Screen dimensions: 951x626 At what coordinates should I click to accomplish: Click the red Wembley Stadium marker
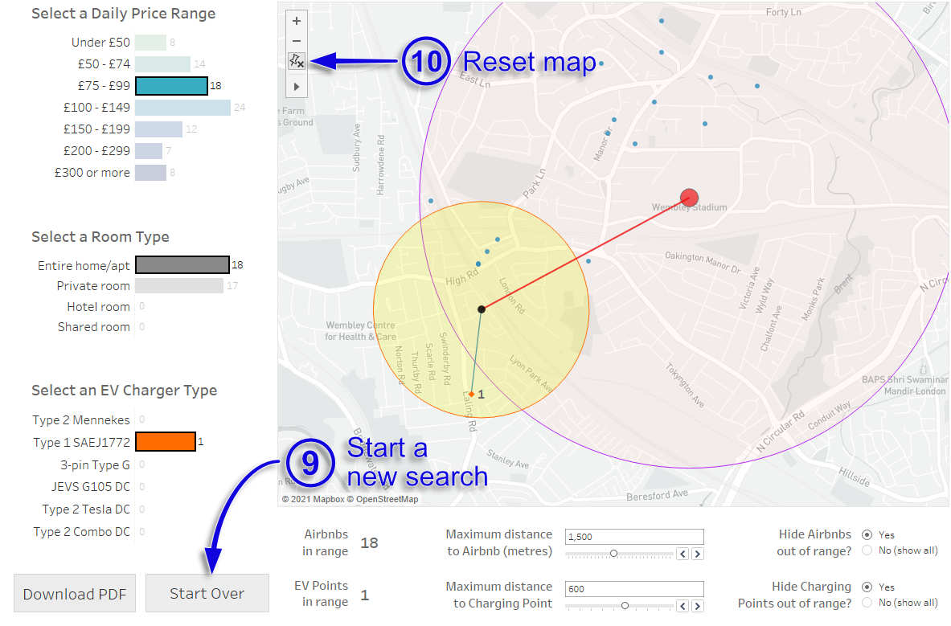689,197
